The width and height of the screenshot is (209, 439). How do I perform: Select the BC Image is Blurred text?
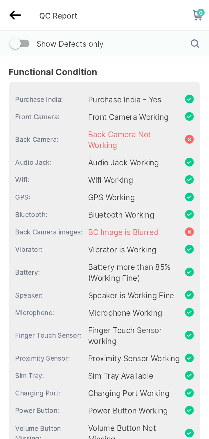(x=123, y=232)
